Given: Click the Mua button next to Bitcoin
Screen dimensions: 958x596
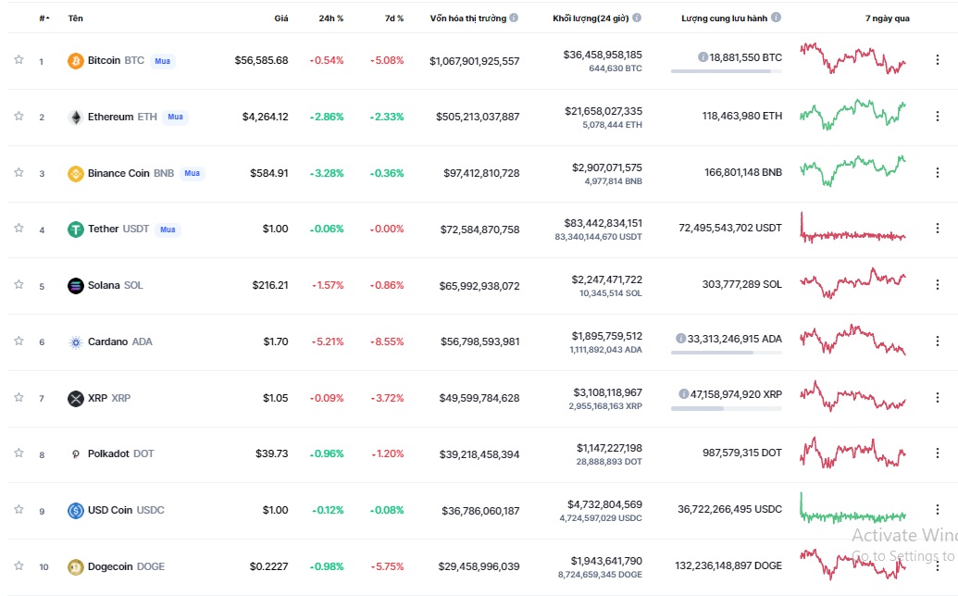Looking at the screenshot, I should tap(162, 61).
